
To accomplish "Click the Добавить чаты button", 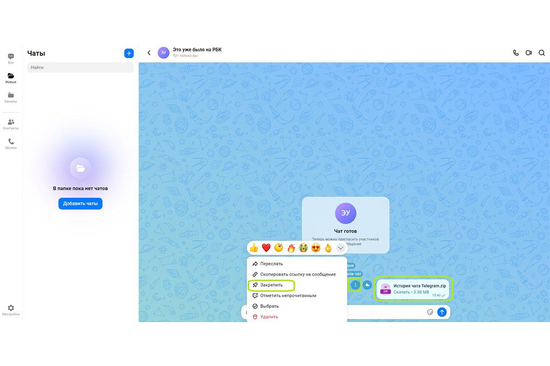I will 80,204.
